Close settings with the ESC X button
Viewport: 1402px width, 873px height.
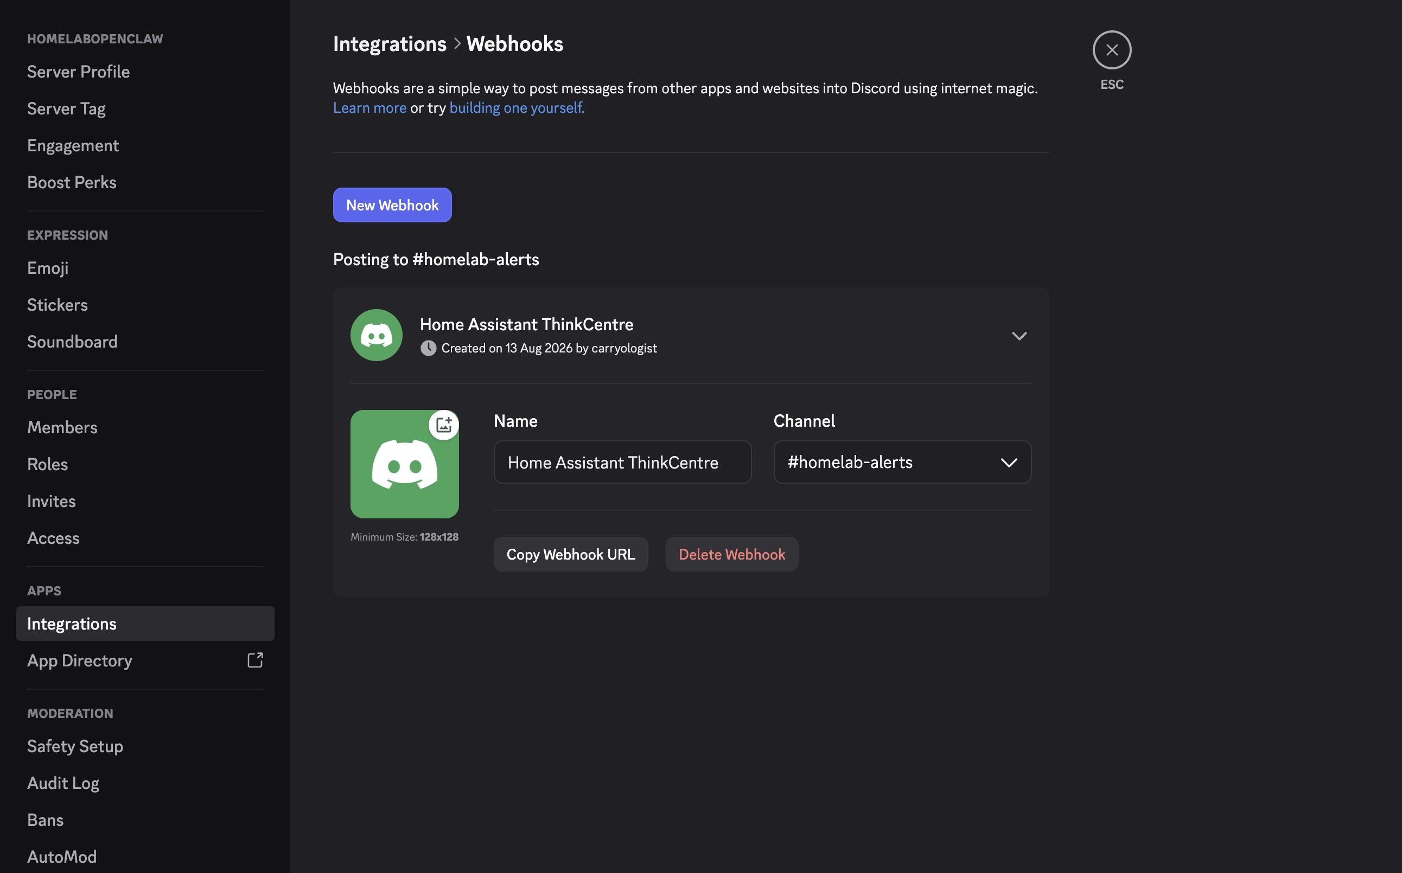click(x=1111, y=50)
